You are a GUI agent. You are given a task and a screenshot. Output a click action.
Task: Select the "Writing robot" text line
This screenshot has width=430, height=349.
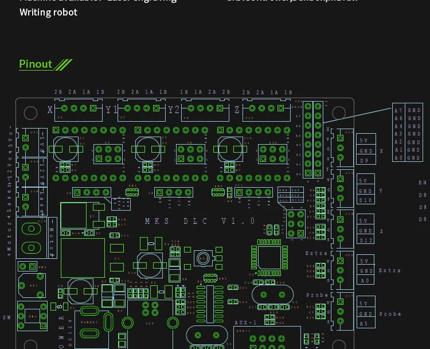pyautogui.click(x=48, y=13)
